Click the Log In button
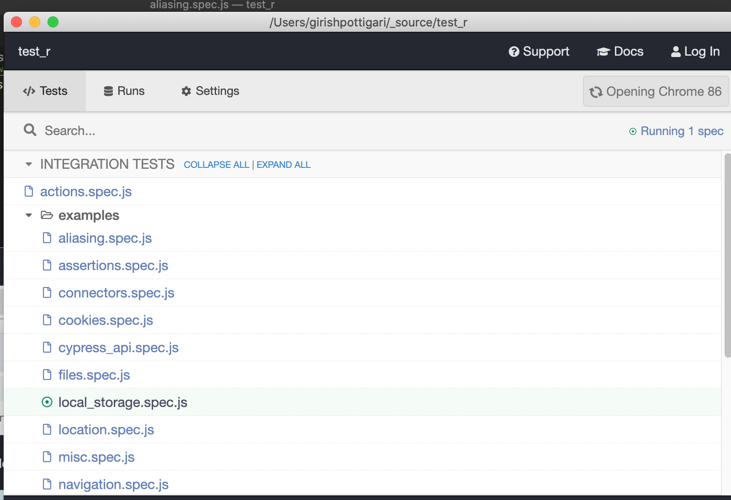The height and width of the screenshot is (500, 731). [695, 52]
